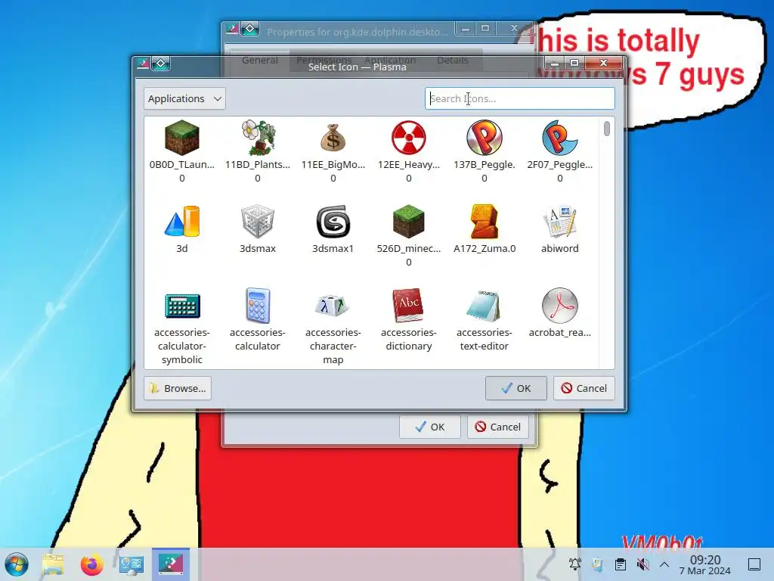Viewport: 774px width, 581px height.
Task: Click the taskbar clock showing 09:20
Action: (x=705, y=564)
